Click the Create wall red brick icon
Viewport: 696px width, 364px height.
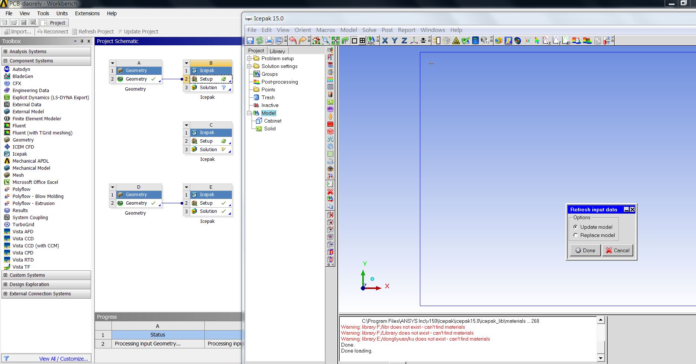tap(330, 124)
